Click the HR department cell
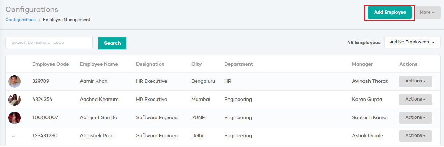Viewport: 444px width, 147px height. (228, 81)
